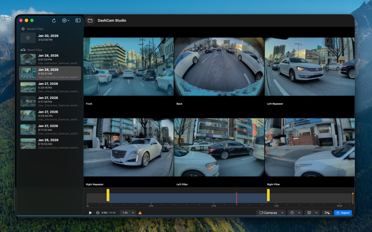372x232 pixels.
Task: Click the 7:30 tick on timeline ruler
Action: (x=276, y=206)
